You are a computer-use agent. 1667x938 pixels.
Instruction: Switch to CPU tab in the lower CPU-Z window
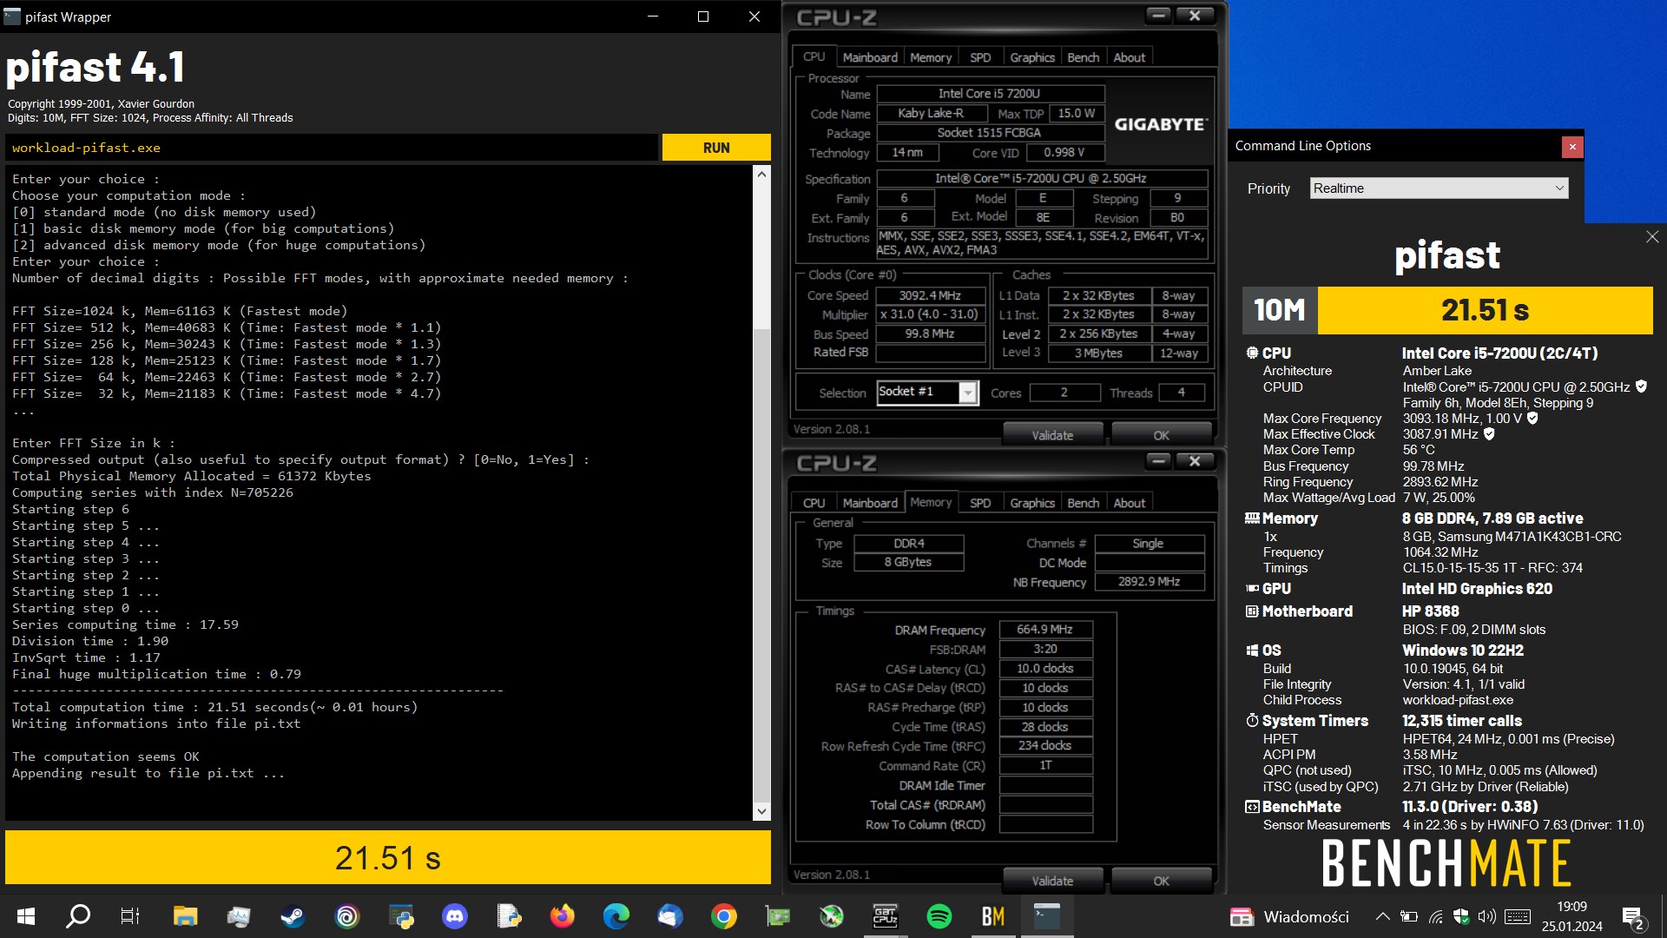pos(814,503)
